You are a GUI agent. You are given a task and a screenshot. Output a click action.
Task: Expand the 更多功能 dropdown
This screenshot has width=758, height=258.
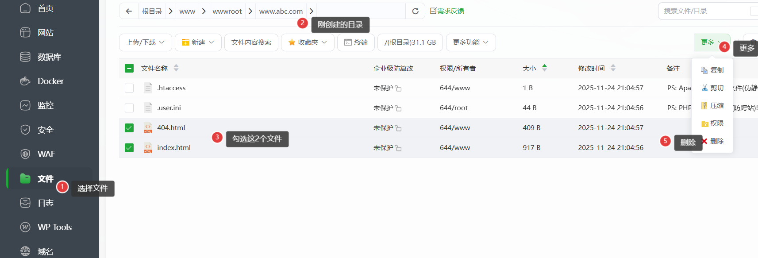(x=470, y=42)
